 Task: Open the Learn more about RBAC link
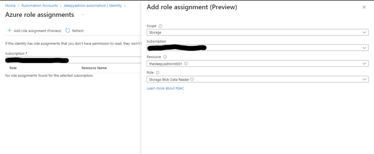[165, 88]
